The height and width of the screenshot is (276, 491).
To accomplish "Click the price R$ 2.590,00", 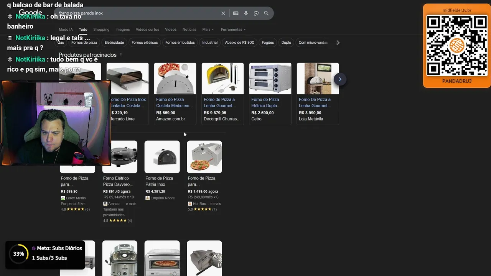I will pyautogui.click(x=262, y=113).
